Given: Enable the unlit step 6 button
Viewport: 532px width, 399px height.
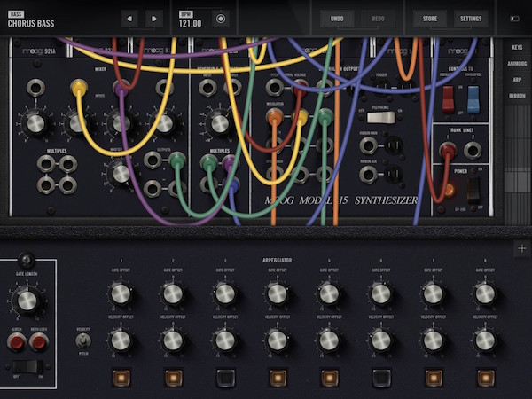Looking at the screenshot, I should [381, 378].
